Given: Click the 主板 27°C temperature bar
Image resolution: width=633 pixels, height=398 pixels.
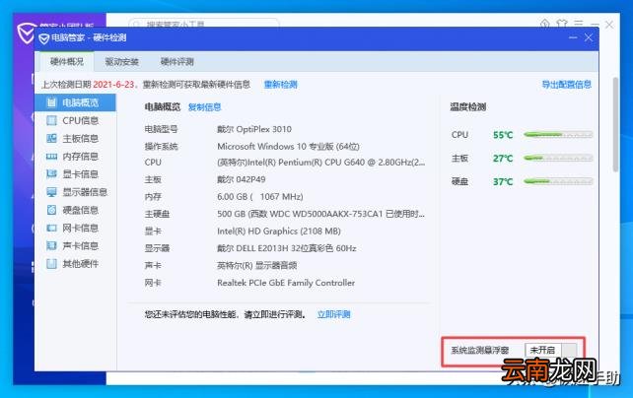Looking at the screenshot, I should (558, 158).
